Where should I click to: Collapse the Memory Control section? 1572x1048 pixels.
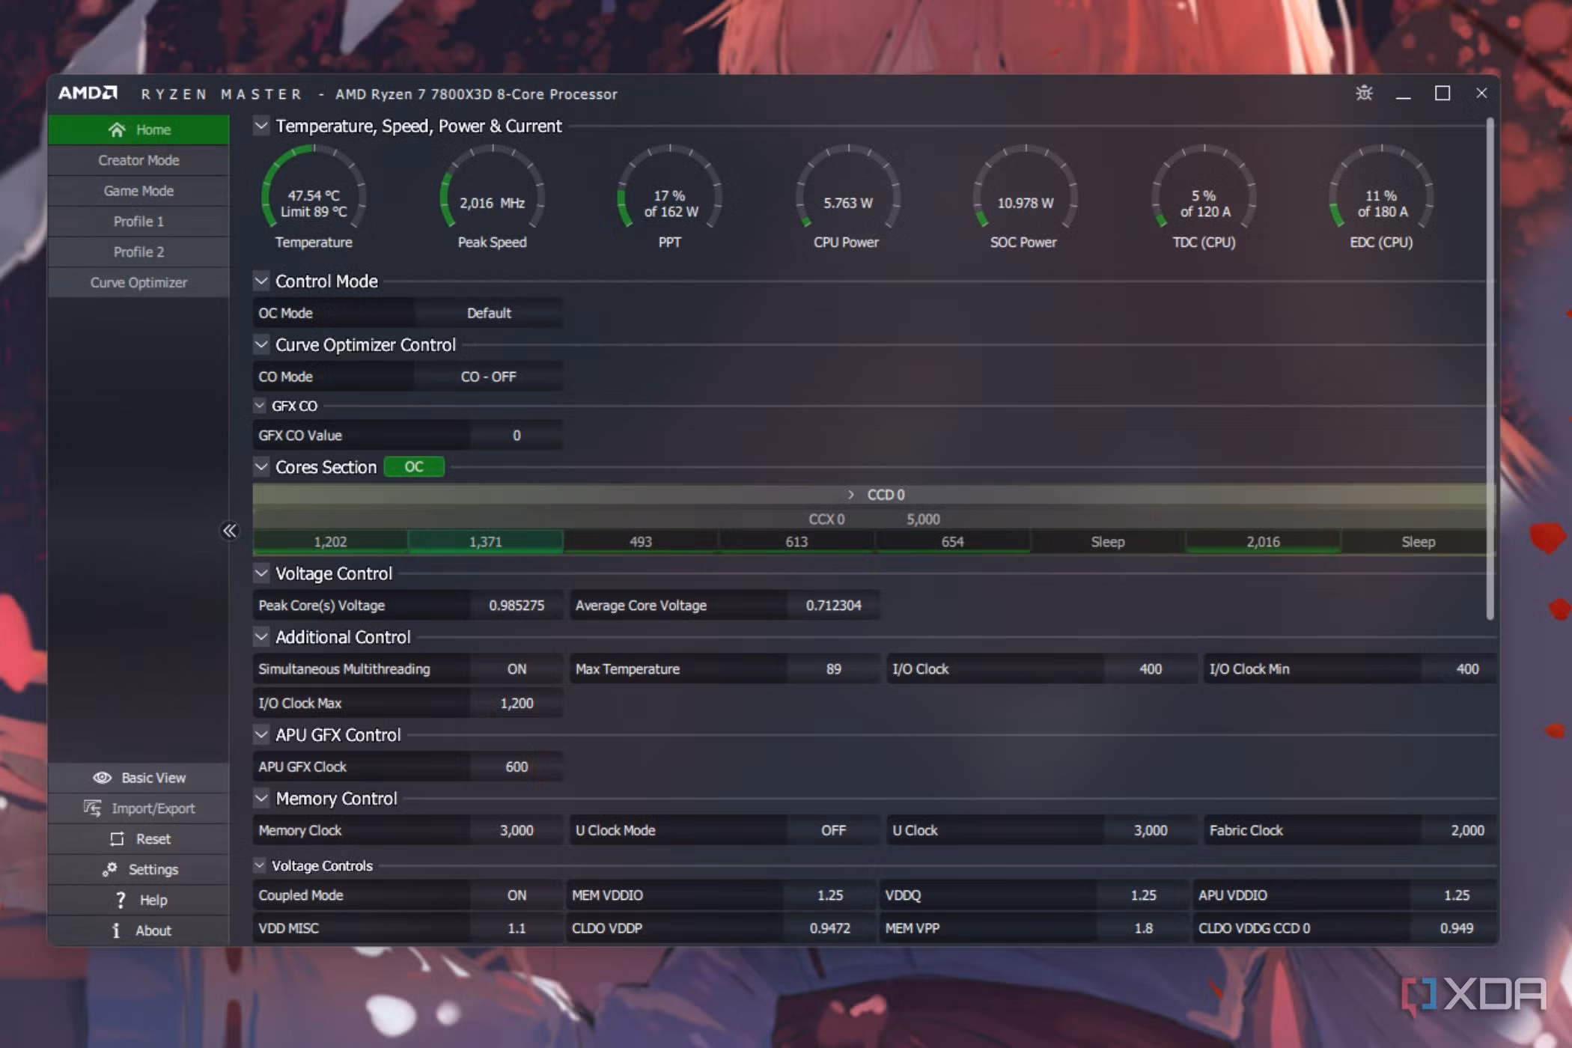[x=261, y=798]
